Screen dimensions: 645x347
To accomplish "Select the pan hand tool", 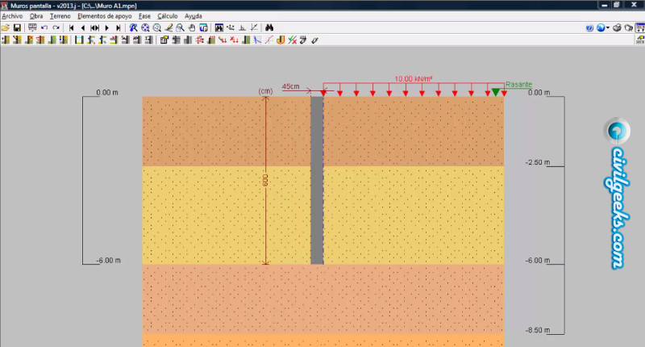I will tap(192, 27).
